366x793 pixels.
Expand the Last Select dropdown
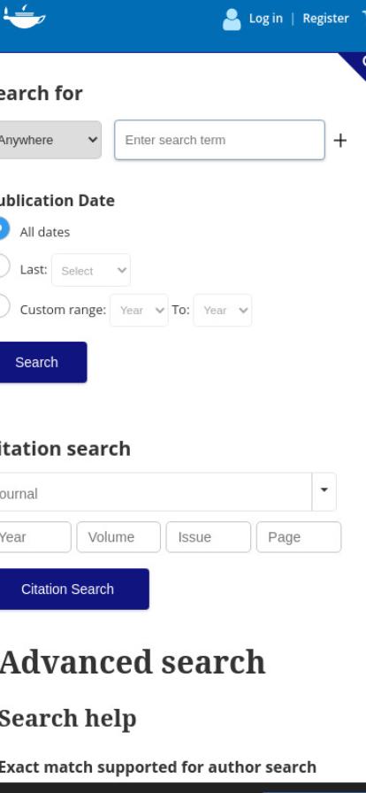coord(91,270)
